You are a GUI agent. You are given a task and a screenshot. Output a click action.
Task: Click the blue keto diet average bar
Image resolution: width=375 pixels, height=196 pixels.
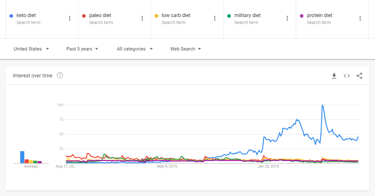[22, 157]
